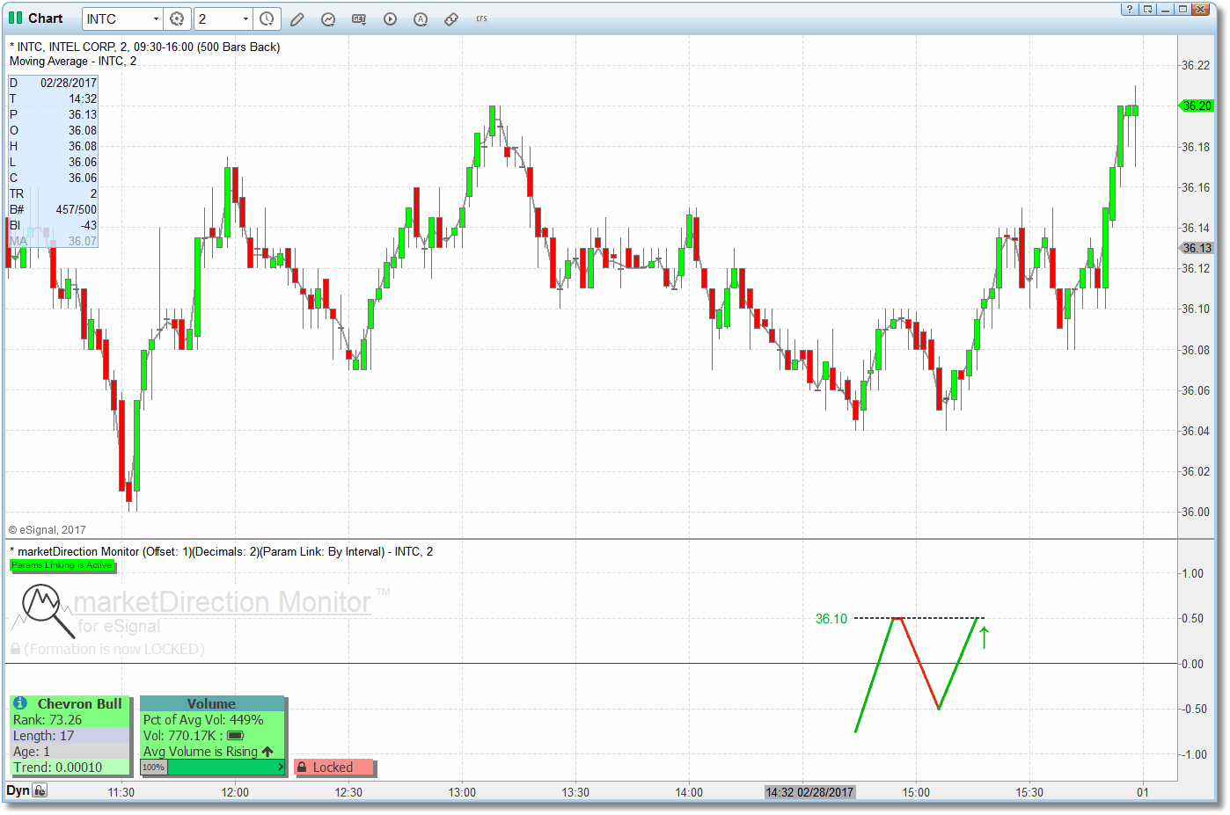
Task: Click the marketDirection Monitor logo link
Action: point(222,601)
